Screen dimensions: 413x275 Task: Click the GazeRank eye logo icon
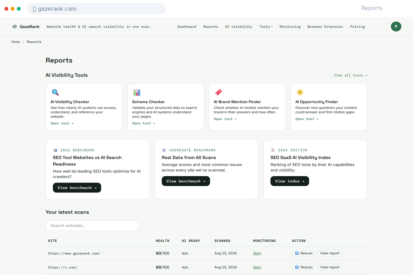14,26
